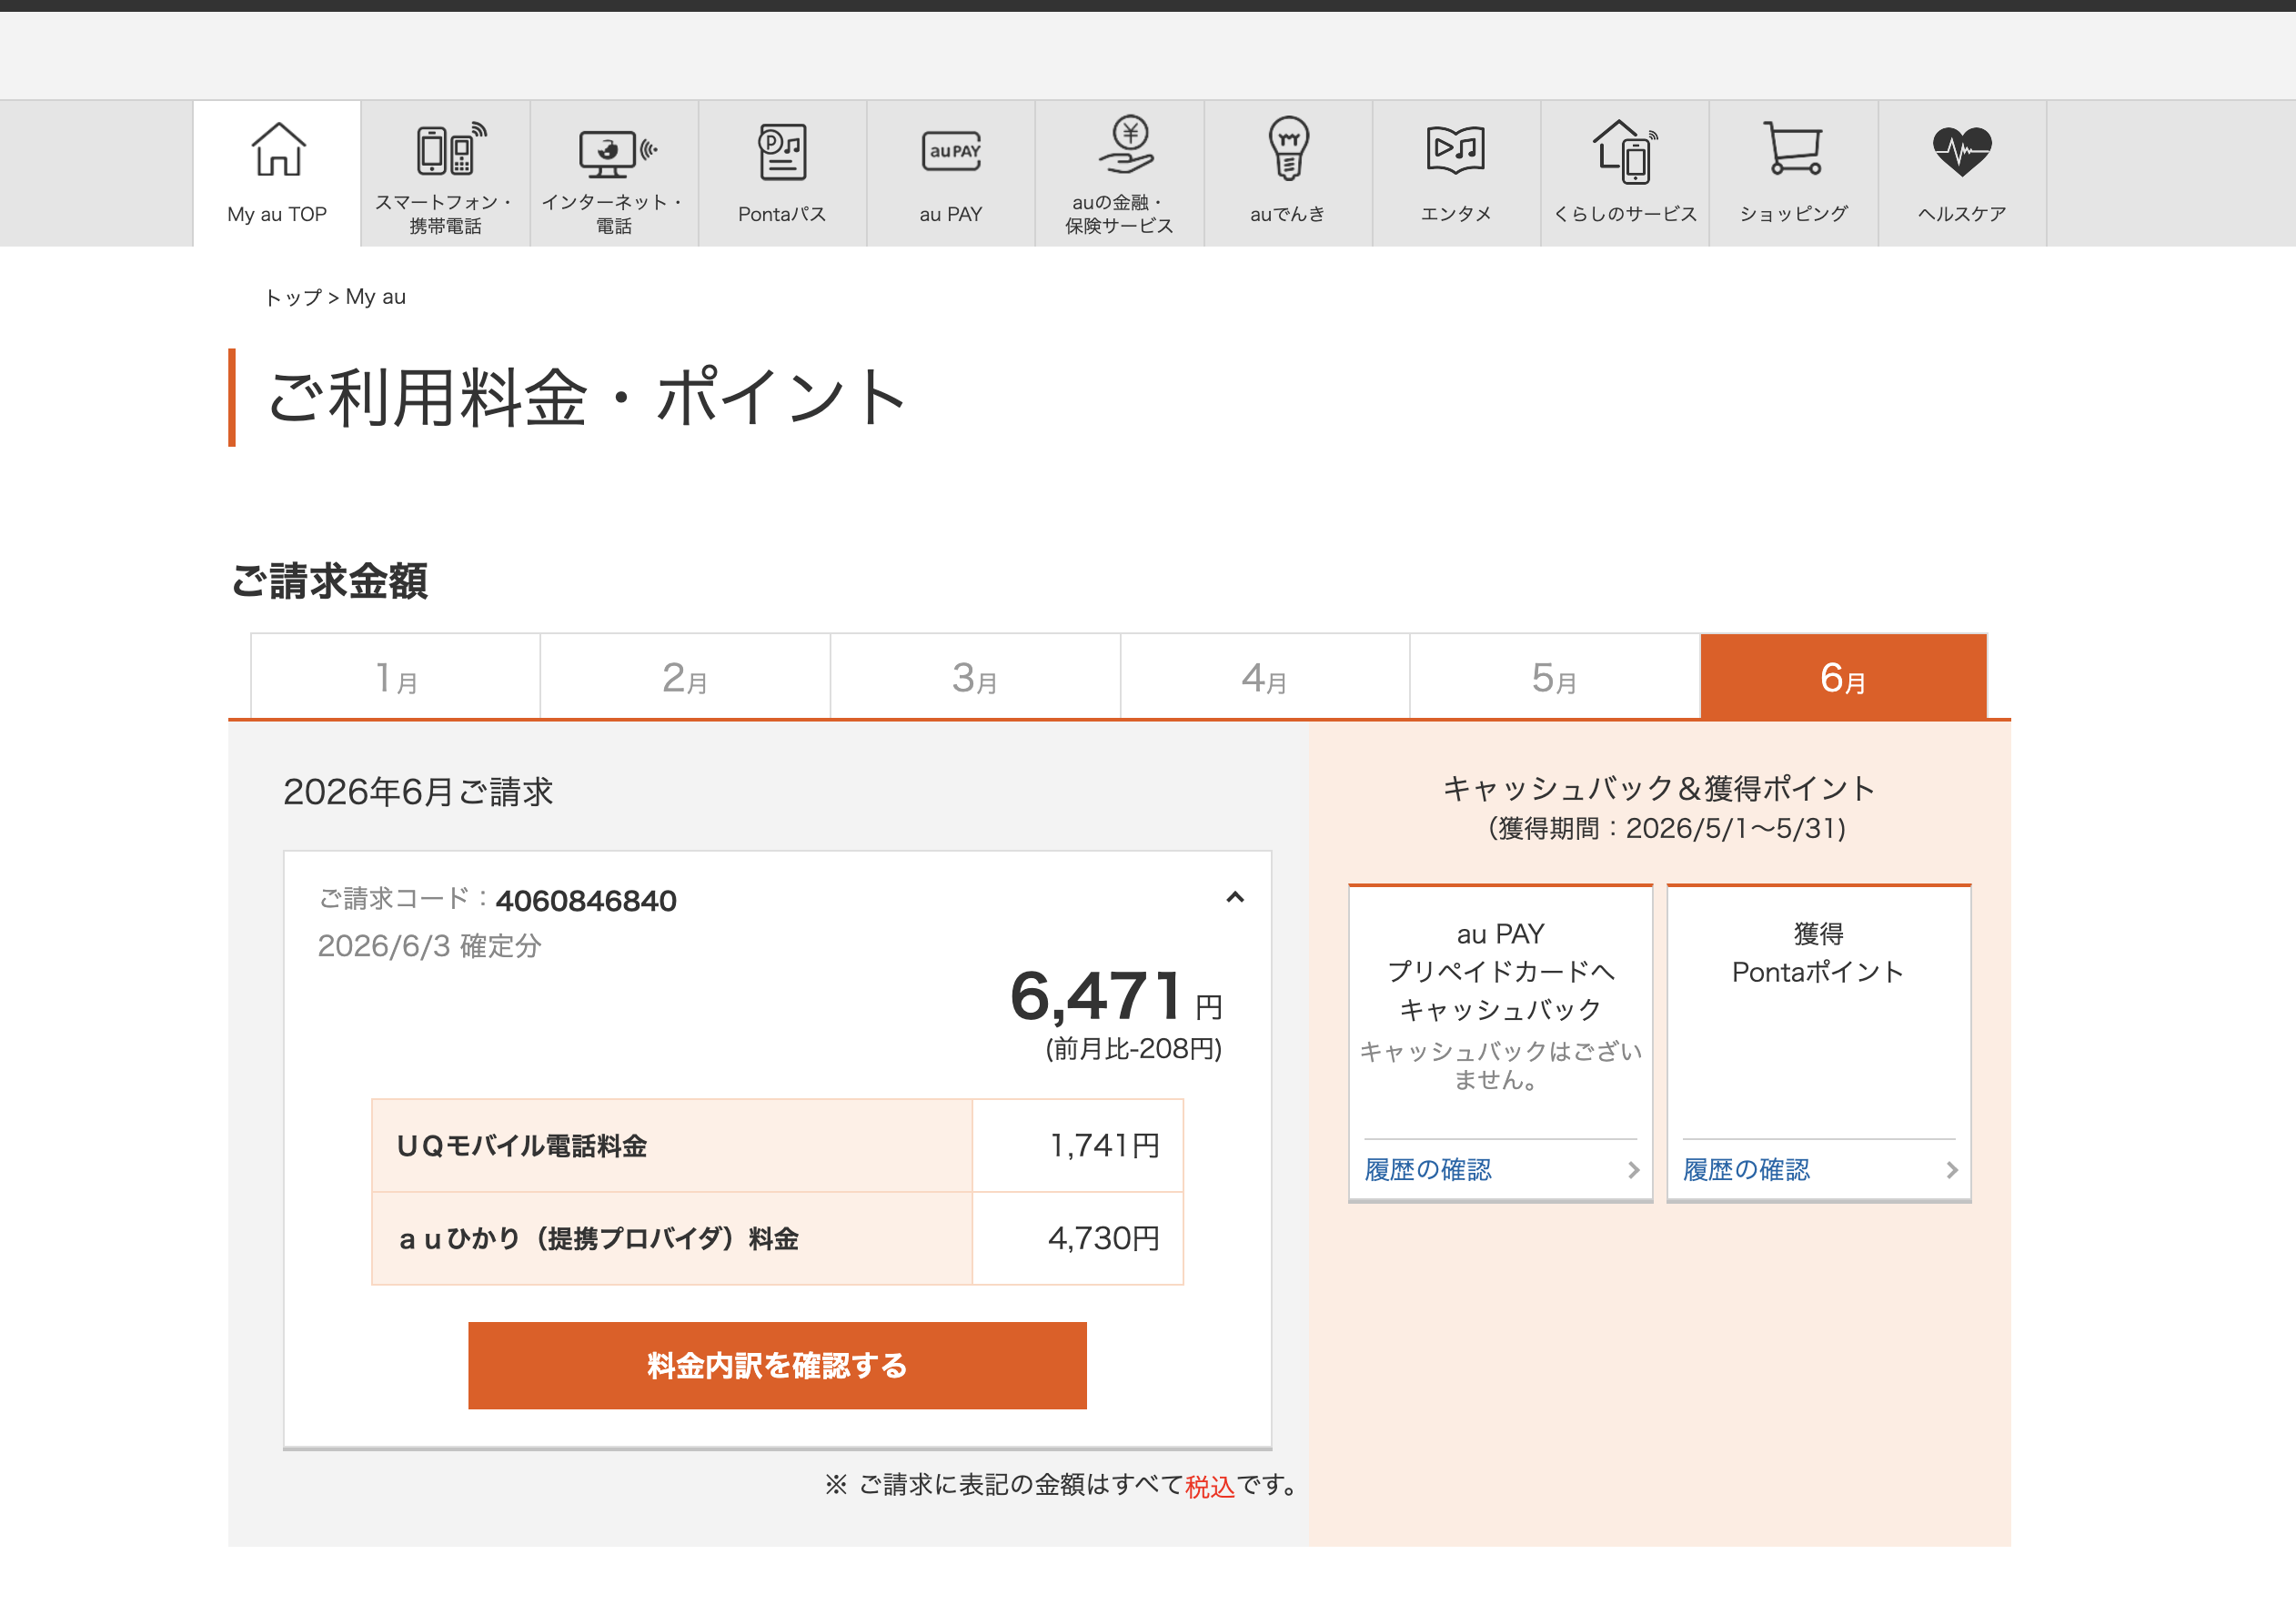Screen dimensions: 2296x1605
Task: Select the 1月 billing tab
Action: click(396, 677)
